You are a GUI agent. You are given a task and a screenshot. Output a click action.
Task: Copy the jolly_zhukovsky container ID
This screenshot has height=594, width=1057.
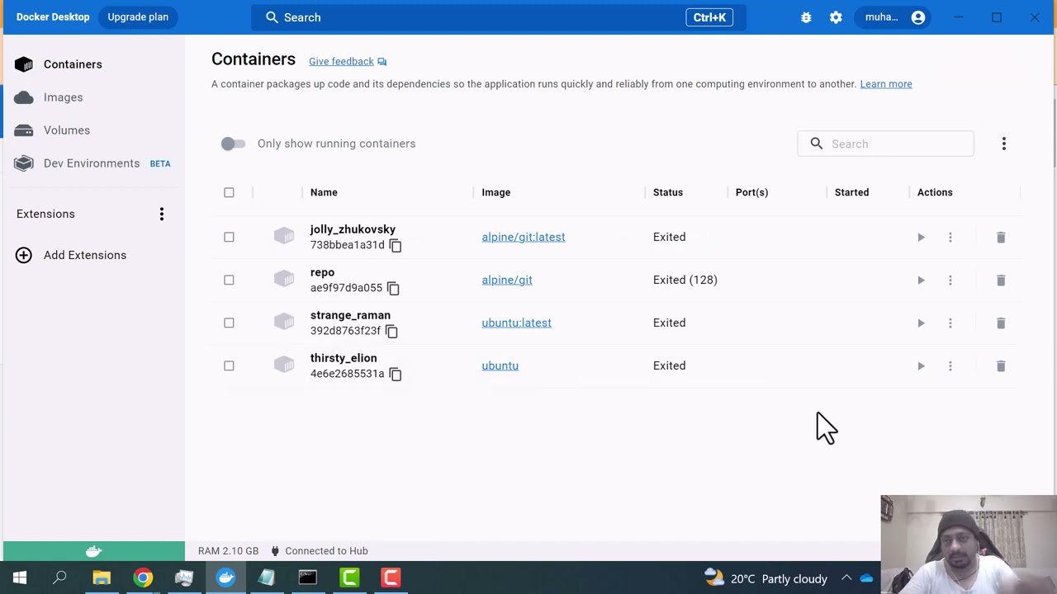tap(396, 246)
